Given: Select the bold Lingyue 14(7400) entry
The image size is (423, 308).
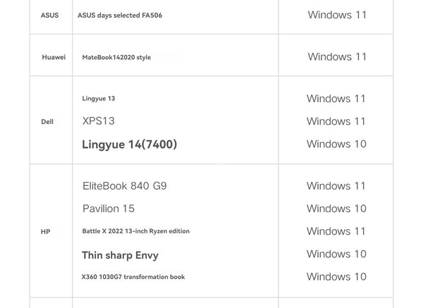Looking at the screenshot, I should coord(130,144).
